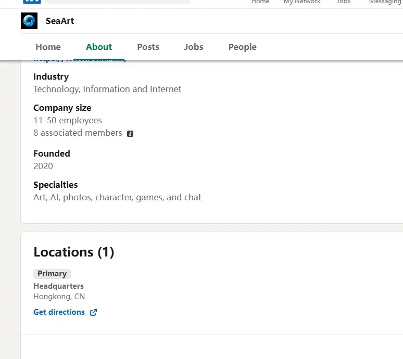Switch to the SeaArt Home tab
Screen dimensions: 403x359
point(48,47)
